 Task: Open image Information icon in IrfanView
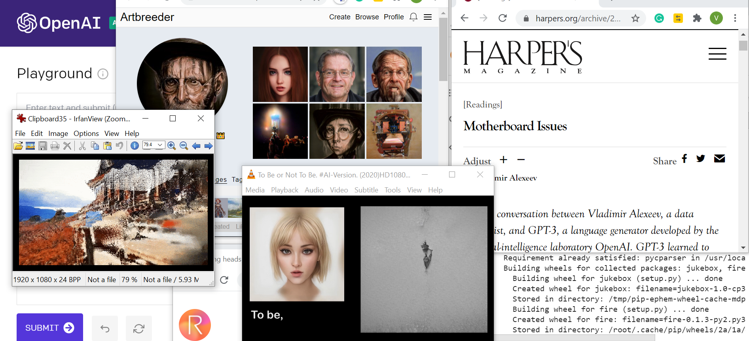tap(135, 146)
